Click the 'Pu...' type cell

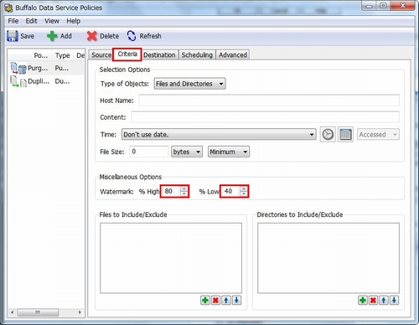(62, 68)
